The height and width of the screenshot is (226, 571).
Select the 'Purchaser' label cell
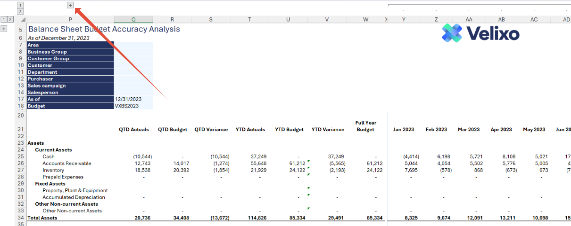(x=70, y=79)
